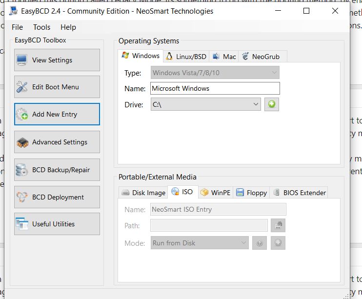
Task: Go to Advanced Settings
Action: pyautogui.click(x=57, y=142)
